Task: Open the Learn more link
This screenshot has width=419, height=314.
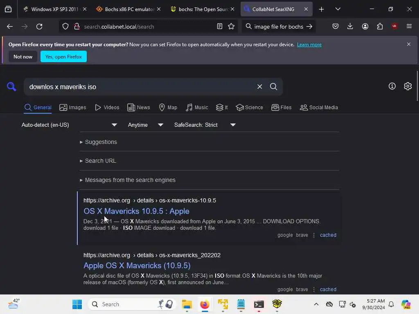Action: coord(309,45)
